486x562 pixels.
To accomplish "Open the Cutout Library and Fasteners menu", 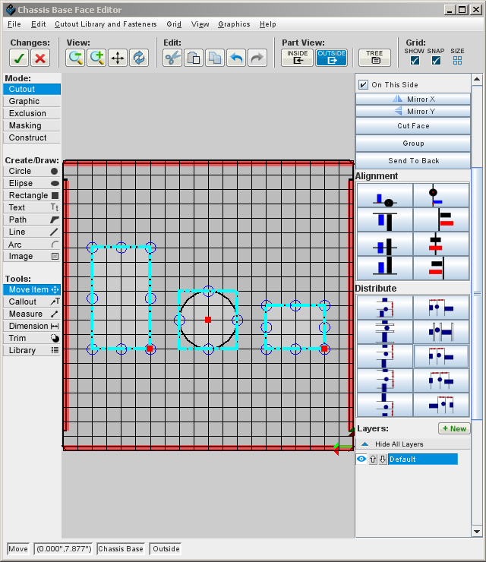I will (x=106, y=24).
